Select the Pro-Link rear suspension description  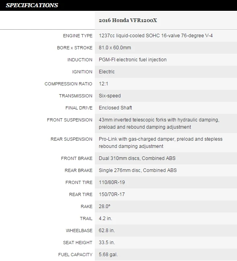(x=160, y=143)
